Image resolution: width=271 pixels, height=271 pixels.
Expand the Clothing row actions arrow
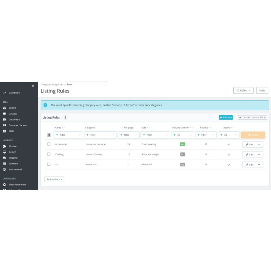coord(259,155)
